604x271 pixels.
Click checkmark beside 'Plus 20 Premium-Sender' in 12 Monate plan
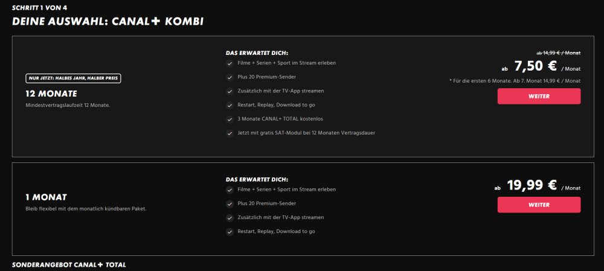pyautogui.click(x=230, y=77)
